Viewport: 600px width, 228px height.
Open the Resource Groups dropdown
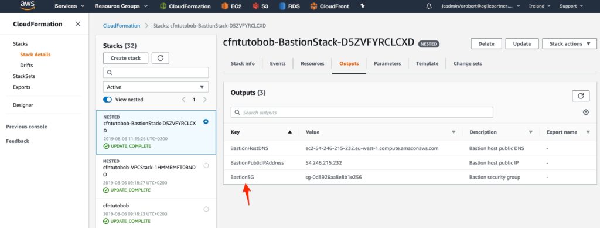[x=121, y=6]
